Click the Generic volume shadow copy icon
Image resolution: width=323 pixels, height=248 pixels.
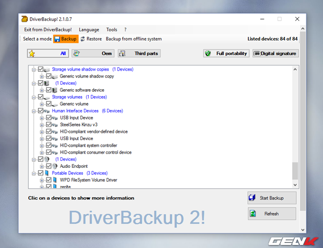[55, 77]
